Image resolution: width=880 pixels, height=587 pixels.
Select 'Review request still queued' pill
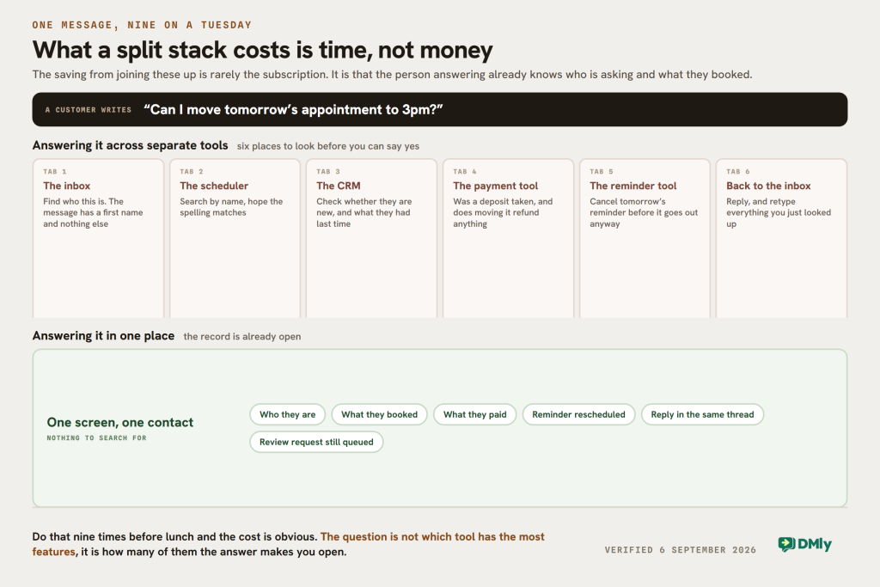[316, 442]
